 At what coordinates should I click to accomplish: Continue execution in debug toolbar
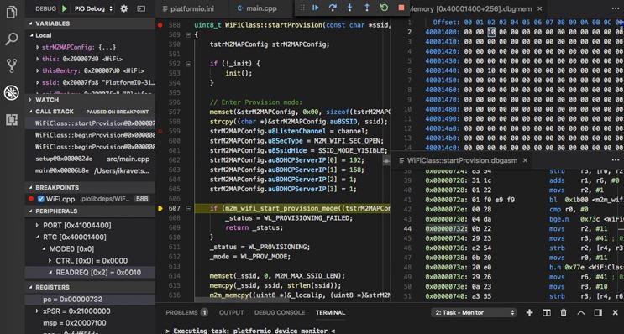click(x=316, y=8)
